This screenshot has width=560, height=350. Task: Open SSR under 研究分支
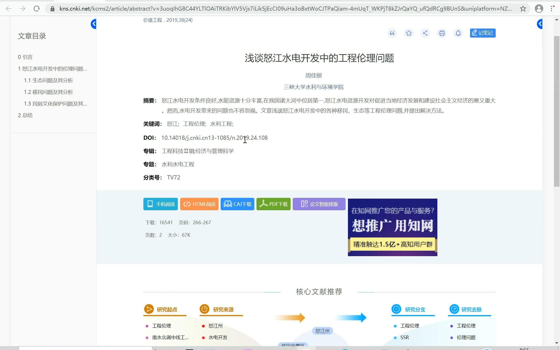(404, 338)
